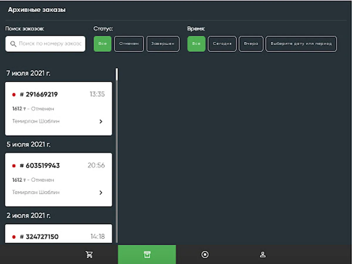Screen dimensions: 352x264
Task: Click time 14:18 on third order
Action: [98, 236]
